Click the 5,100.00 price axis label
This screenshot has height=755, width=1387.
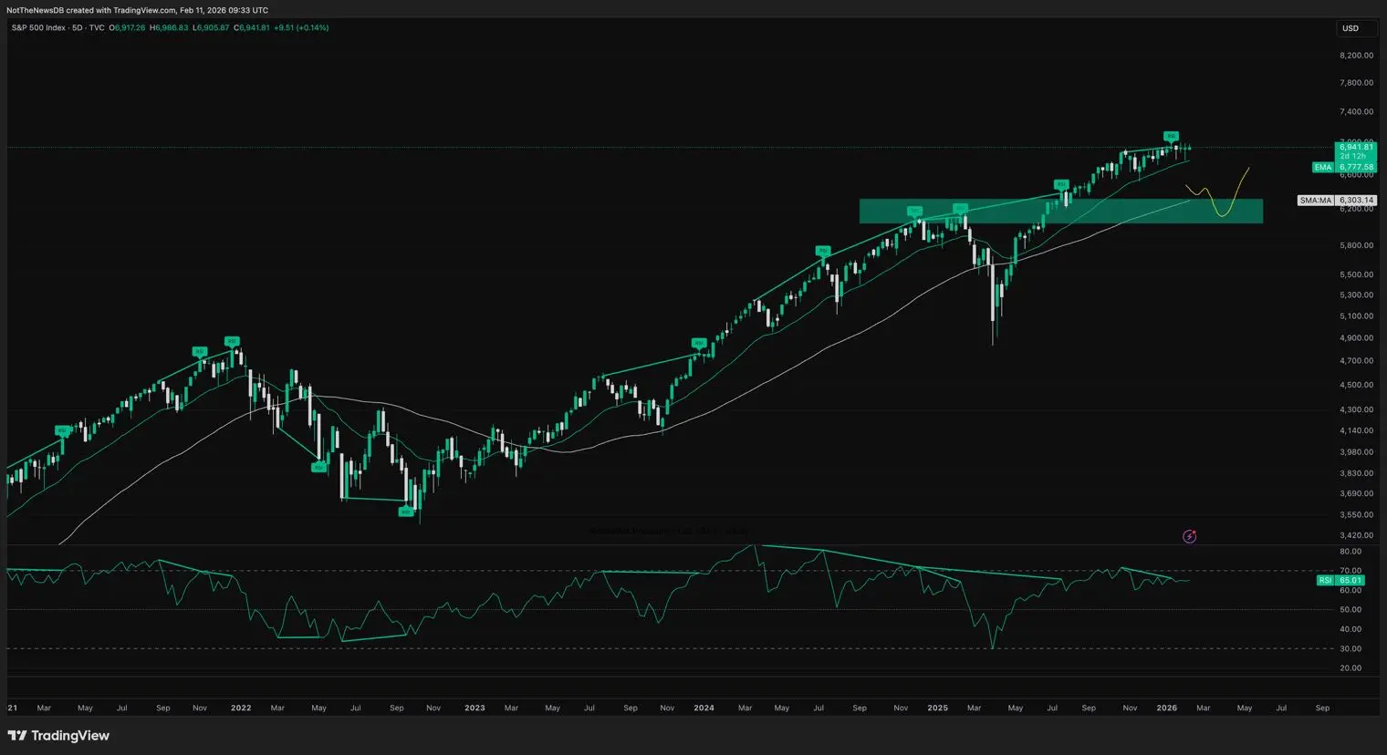1356,316
